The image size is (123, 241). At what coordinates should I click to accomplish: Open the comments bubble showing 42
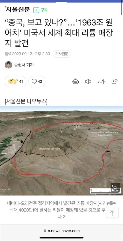coord(37,81)
